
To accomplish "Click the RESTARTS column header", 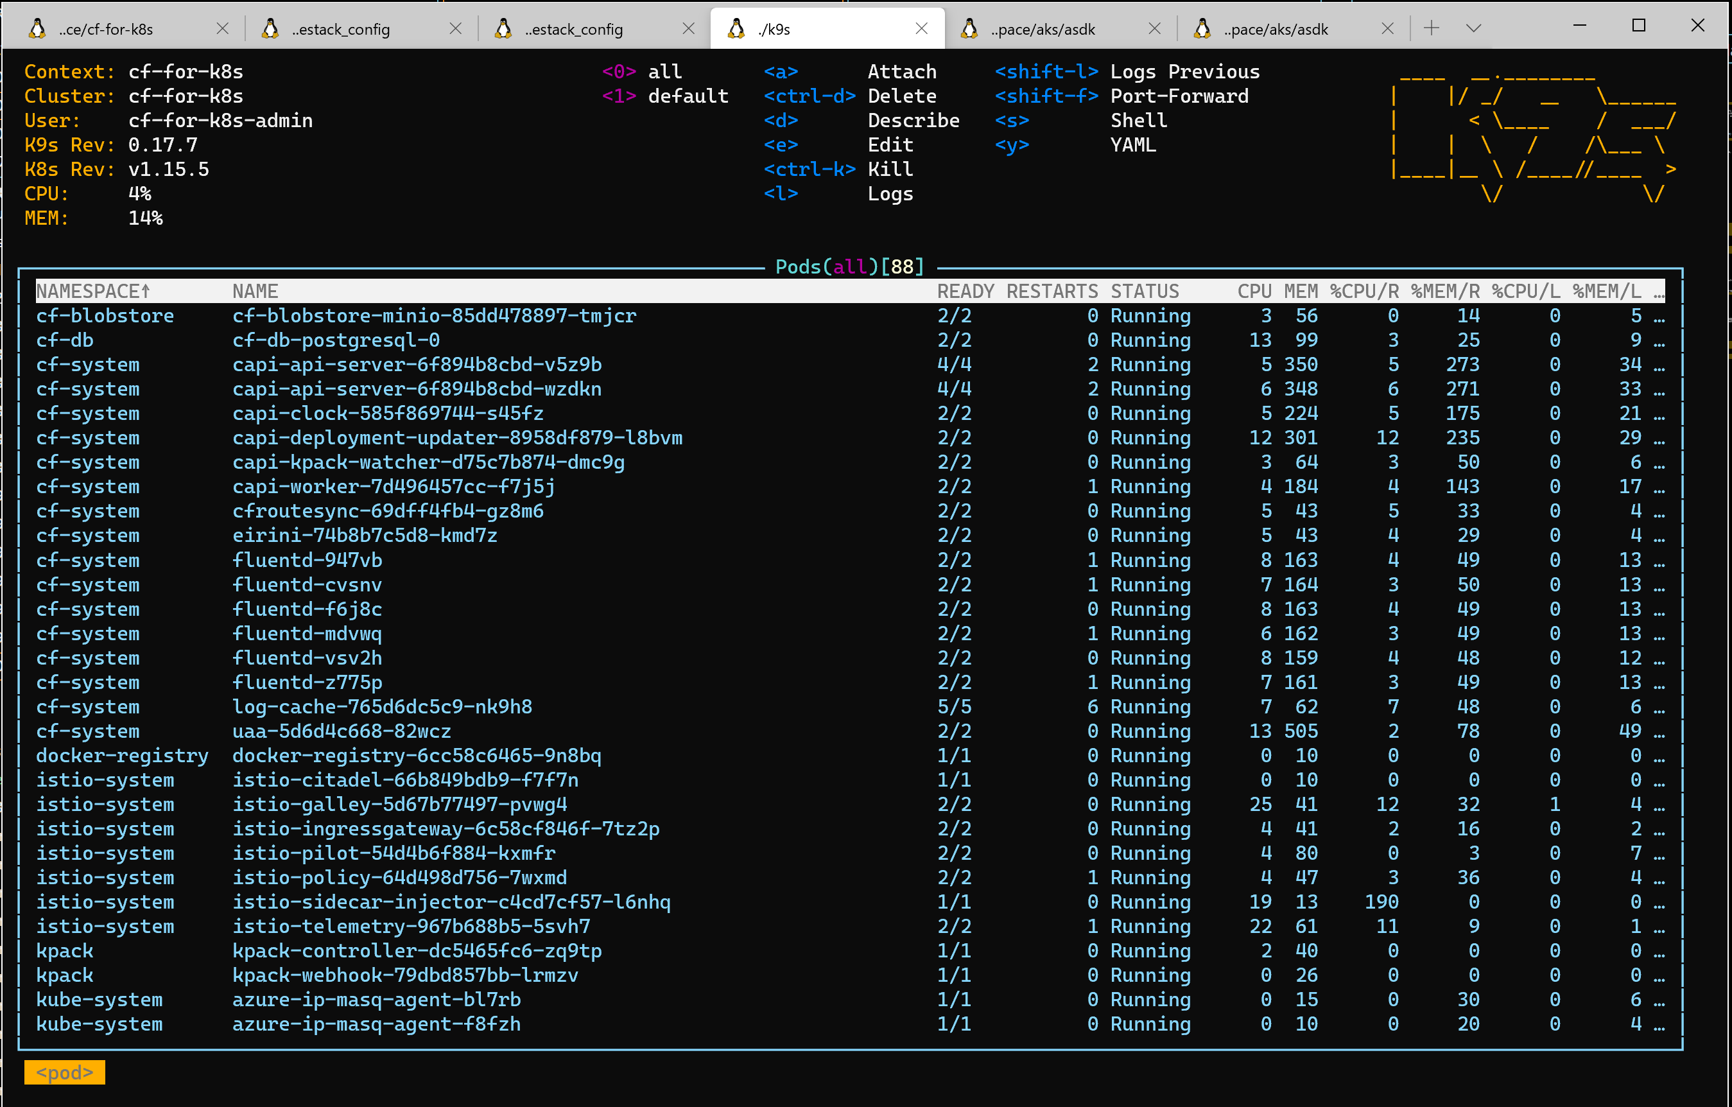I will coord(1052,292).
